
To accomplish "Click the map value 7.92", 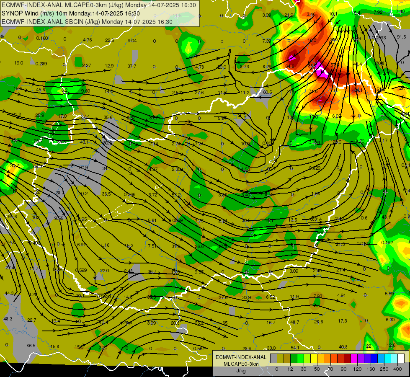I will tap(378, 12).
